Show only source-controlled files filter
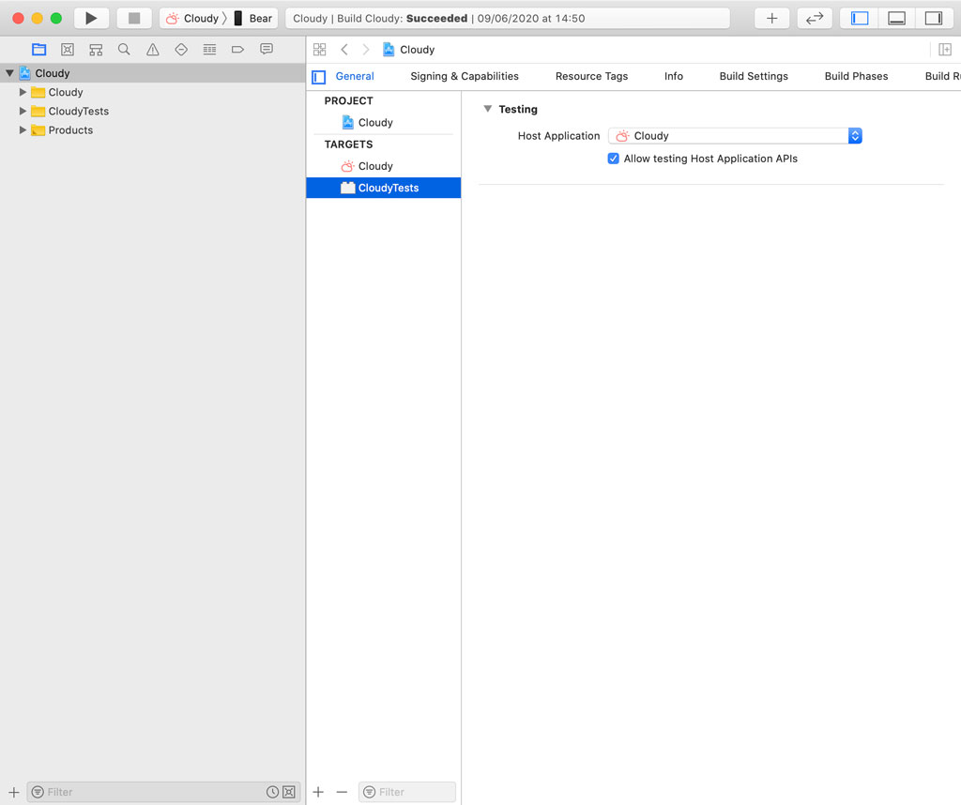961x805 pixels. click(289, 792)
